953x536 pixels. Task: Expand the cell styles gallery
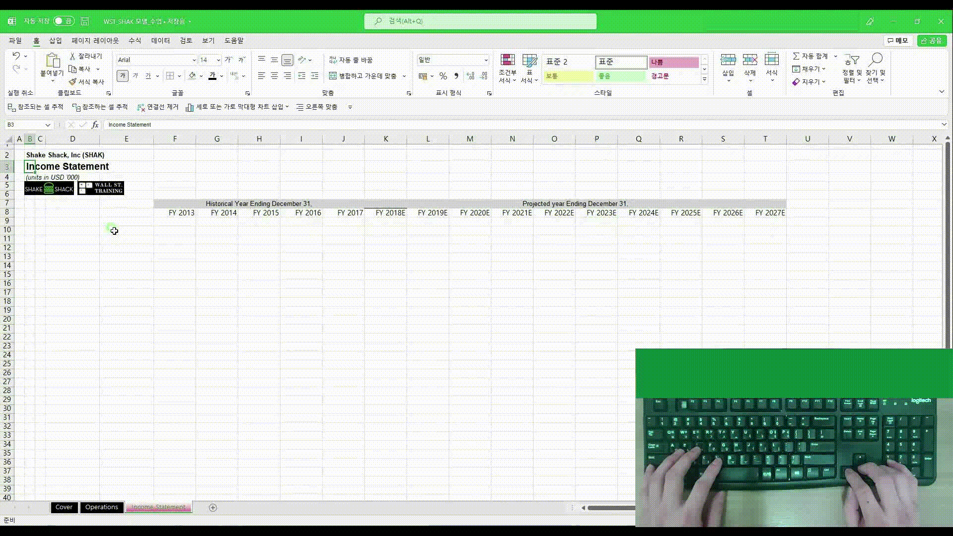[x=704, y=79]
